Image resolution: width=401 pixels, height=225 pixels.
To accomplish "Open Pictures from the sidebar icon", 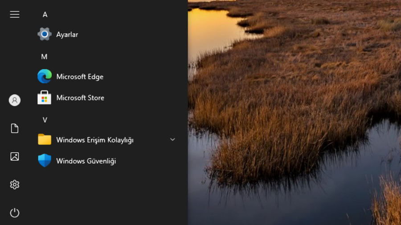I will (15, 156).
